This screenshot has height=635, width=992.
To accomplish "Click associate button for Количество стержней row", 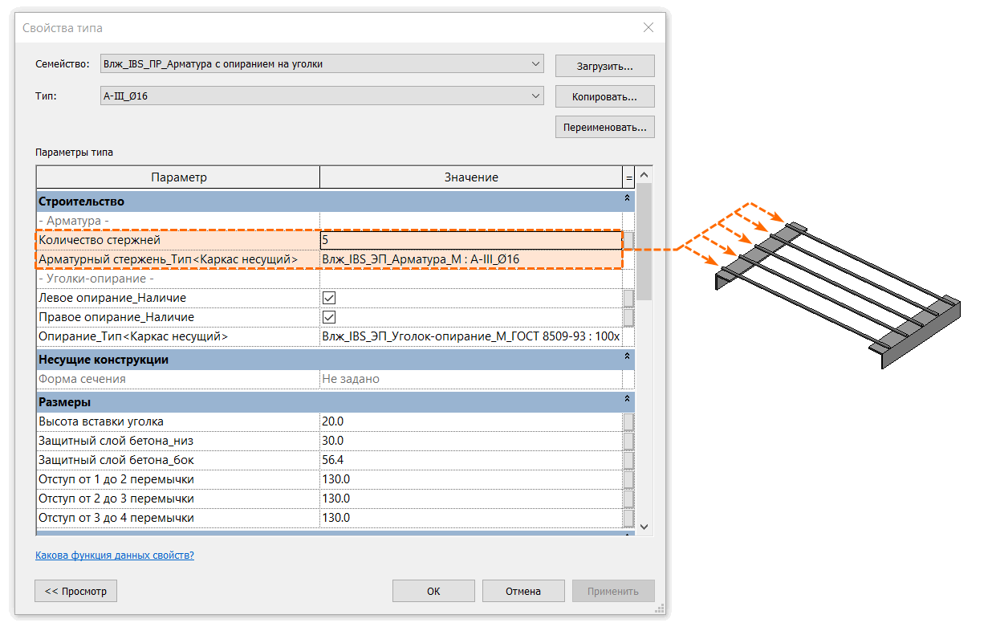I will pos(628,240).
